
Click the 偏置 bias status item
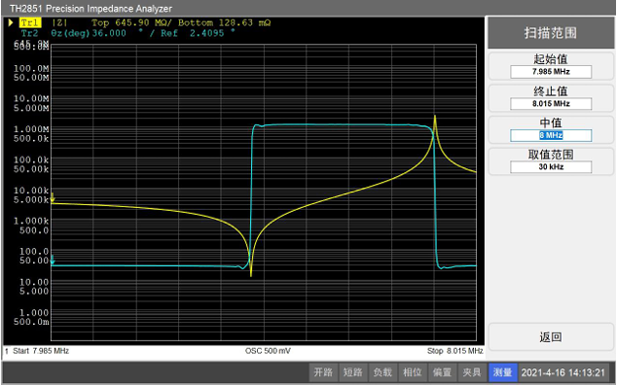442,372
